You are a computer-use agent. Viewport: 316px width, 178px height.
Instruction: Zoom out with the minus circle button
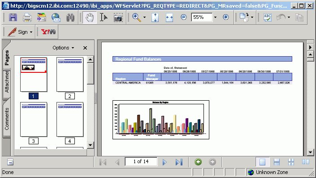click(184, 17)
